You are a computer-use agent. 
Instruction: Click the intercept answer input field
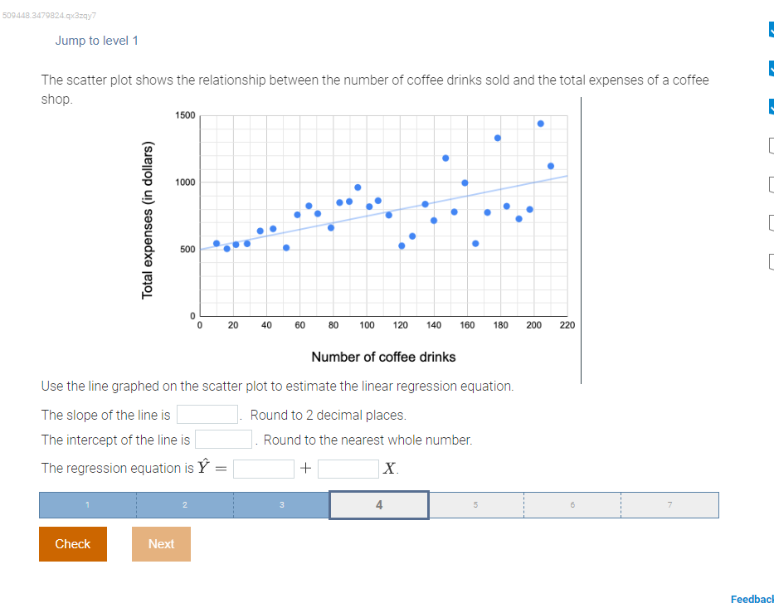pyautogui.click(x=223, y=439)
